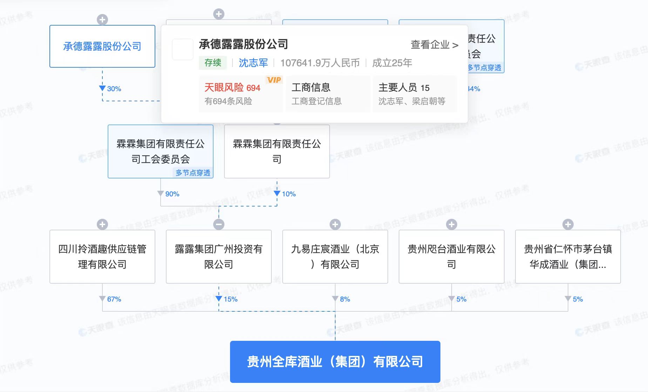Click the plus icon partly hidden above the popup card
The image size is (648, 392).
point(219,14)
